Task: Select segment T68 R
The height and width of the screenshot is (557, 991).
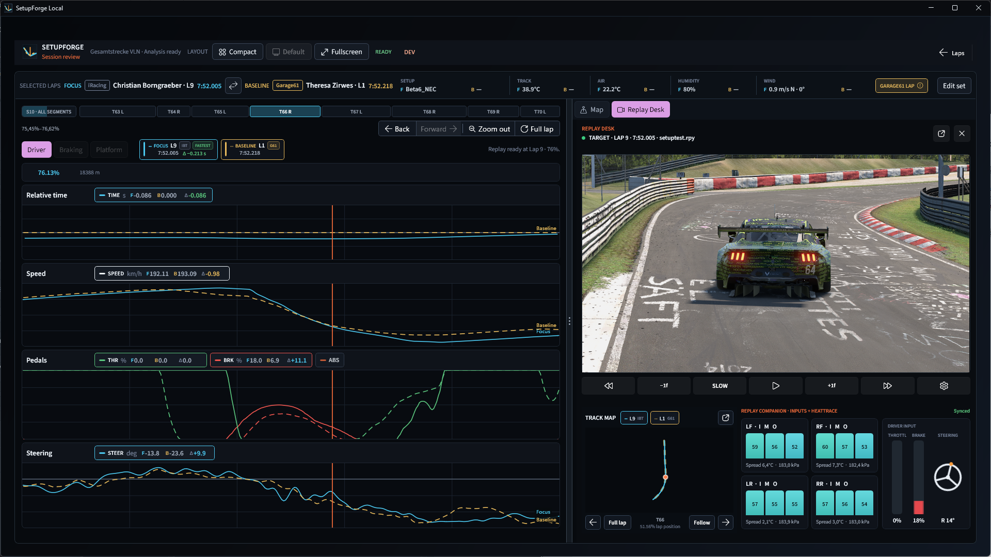Action: point(429,111)
